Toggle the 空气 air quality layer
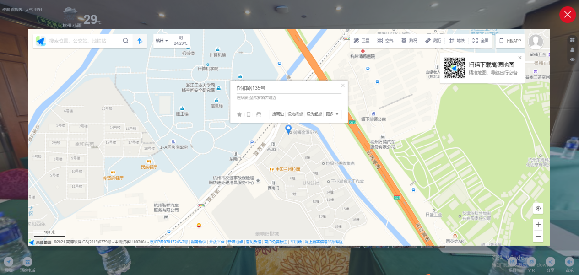This screenshot has height=275, width=579. tap(385, 41)
